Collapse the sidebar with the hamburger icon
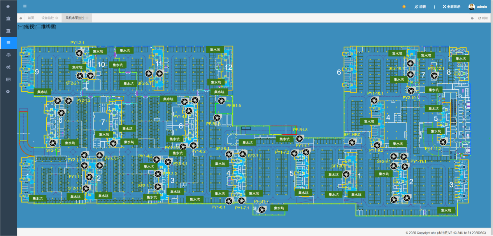Screen dimensions: 493x236 point(25,6)
